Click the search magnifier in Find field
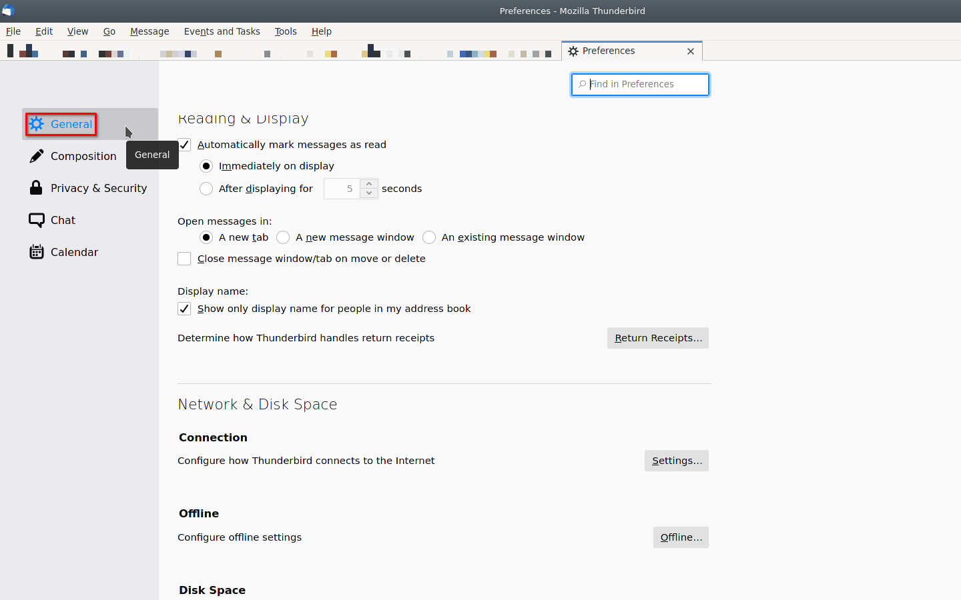The width and height of the screenshot is (961, 600). point(582,84)
